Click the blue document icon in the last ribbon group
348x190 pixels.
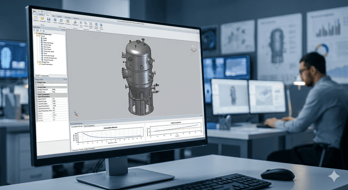[96, 24]
